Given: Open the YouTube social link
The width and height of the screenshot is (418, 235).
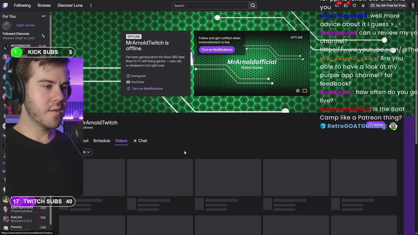Looking at the screenshot, I should tap(135, 82).
